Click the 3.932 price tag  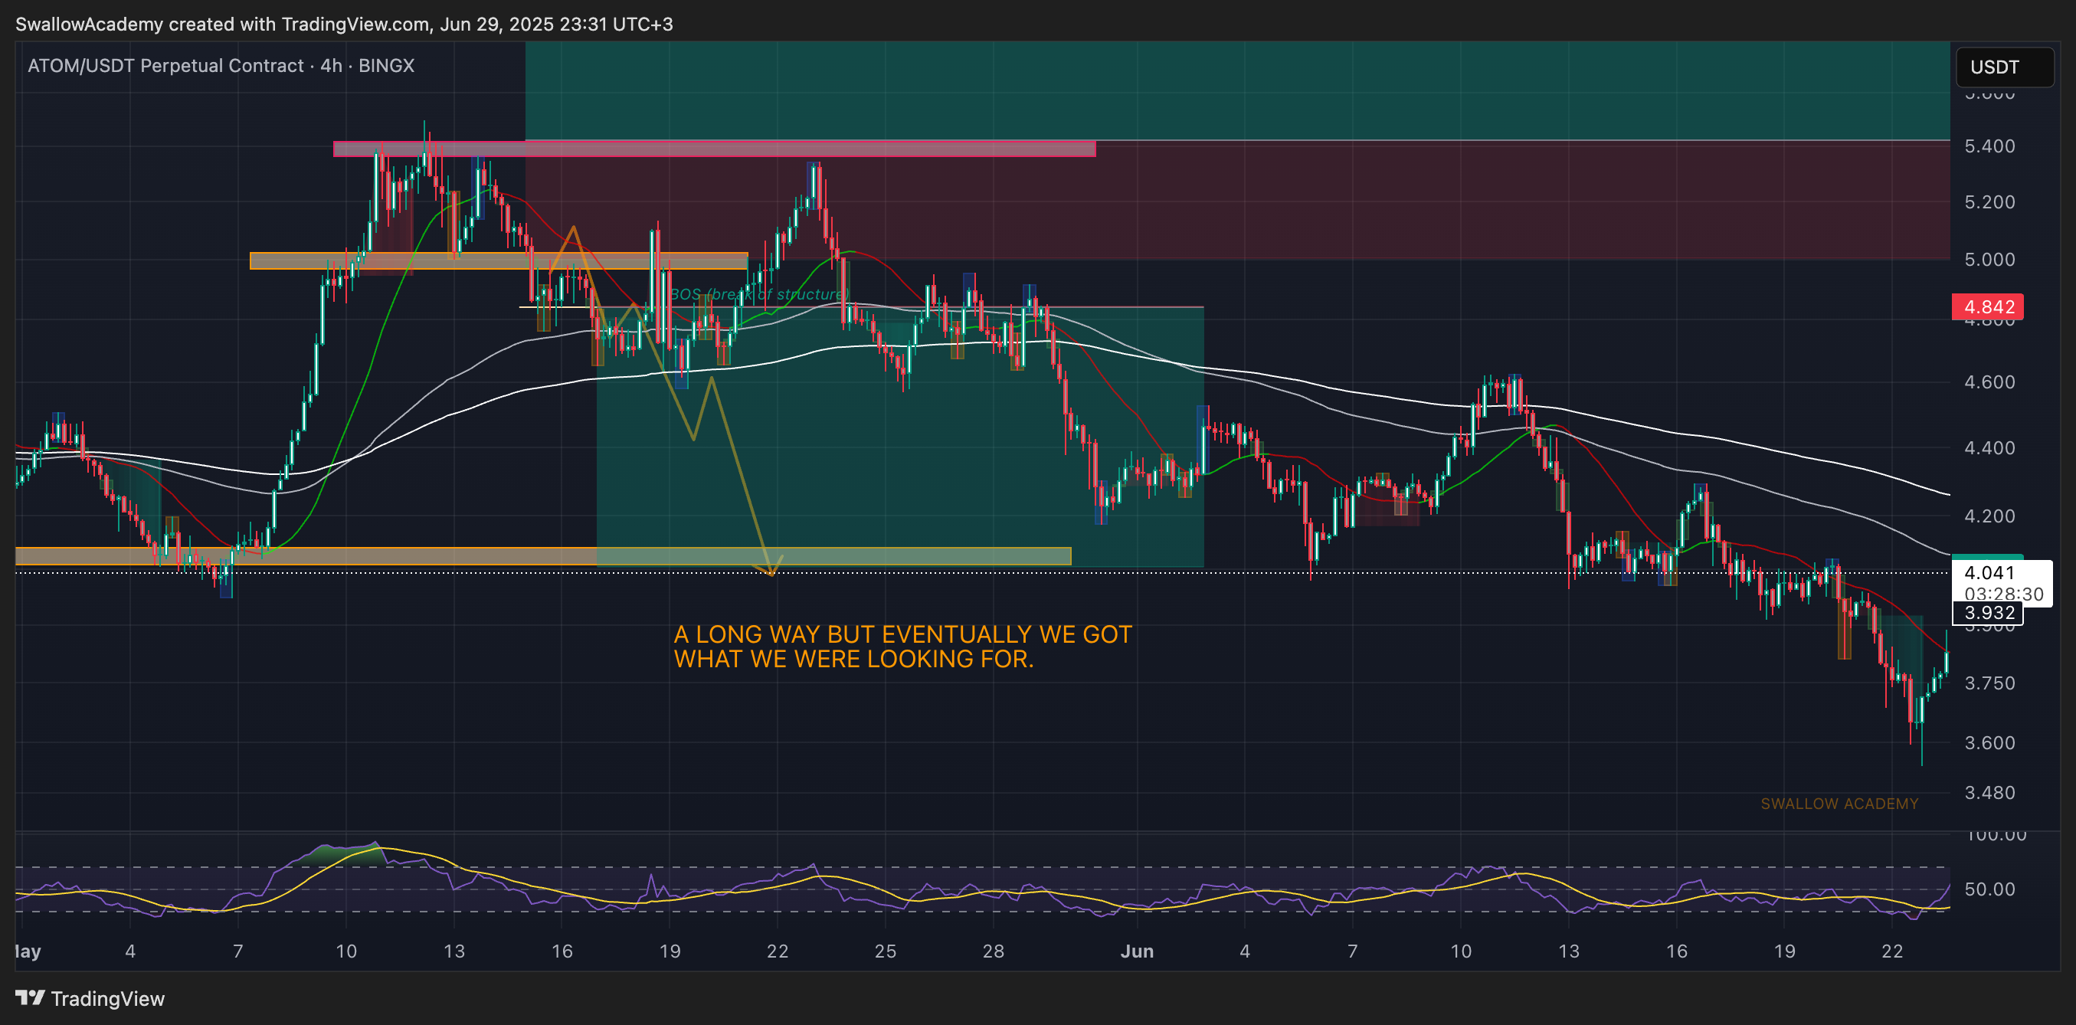click(1989, 612)
